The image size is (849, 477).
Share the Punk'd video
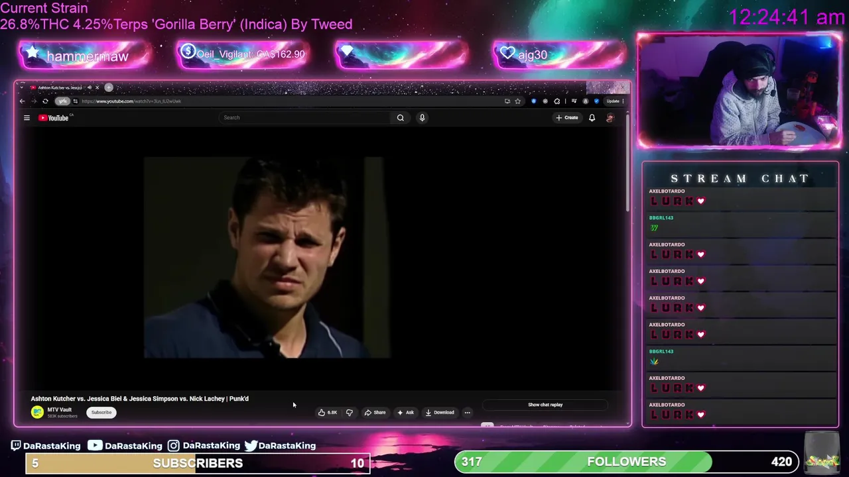375,413
